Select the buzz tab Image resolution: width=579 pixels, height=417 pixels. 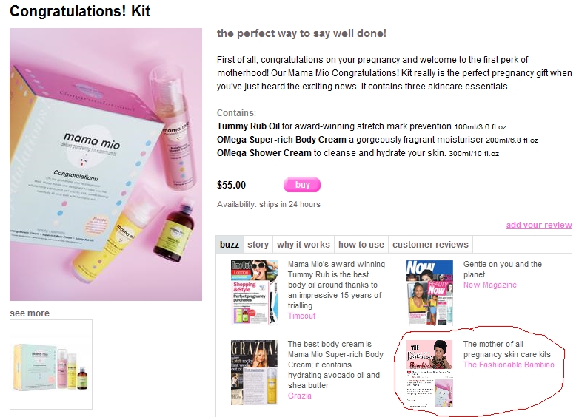230,245
